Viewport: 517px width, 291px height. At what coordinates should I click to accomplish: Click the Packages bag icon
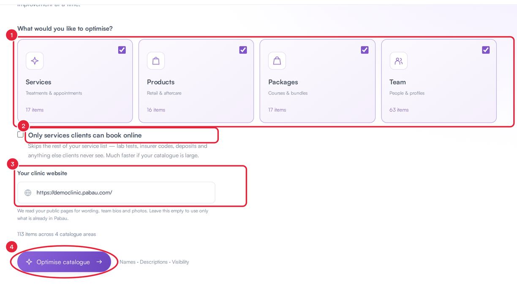(x=277, y=61)
